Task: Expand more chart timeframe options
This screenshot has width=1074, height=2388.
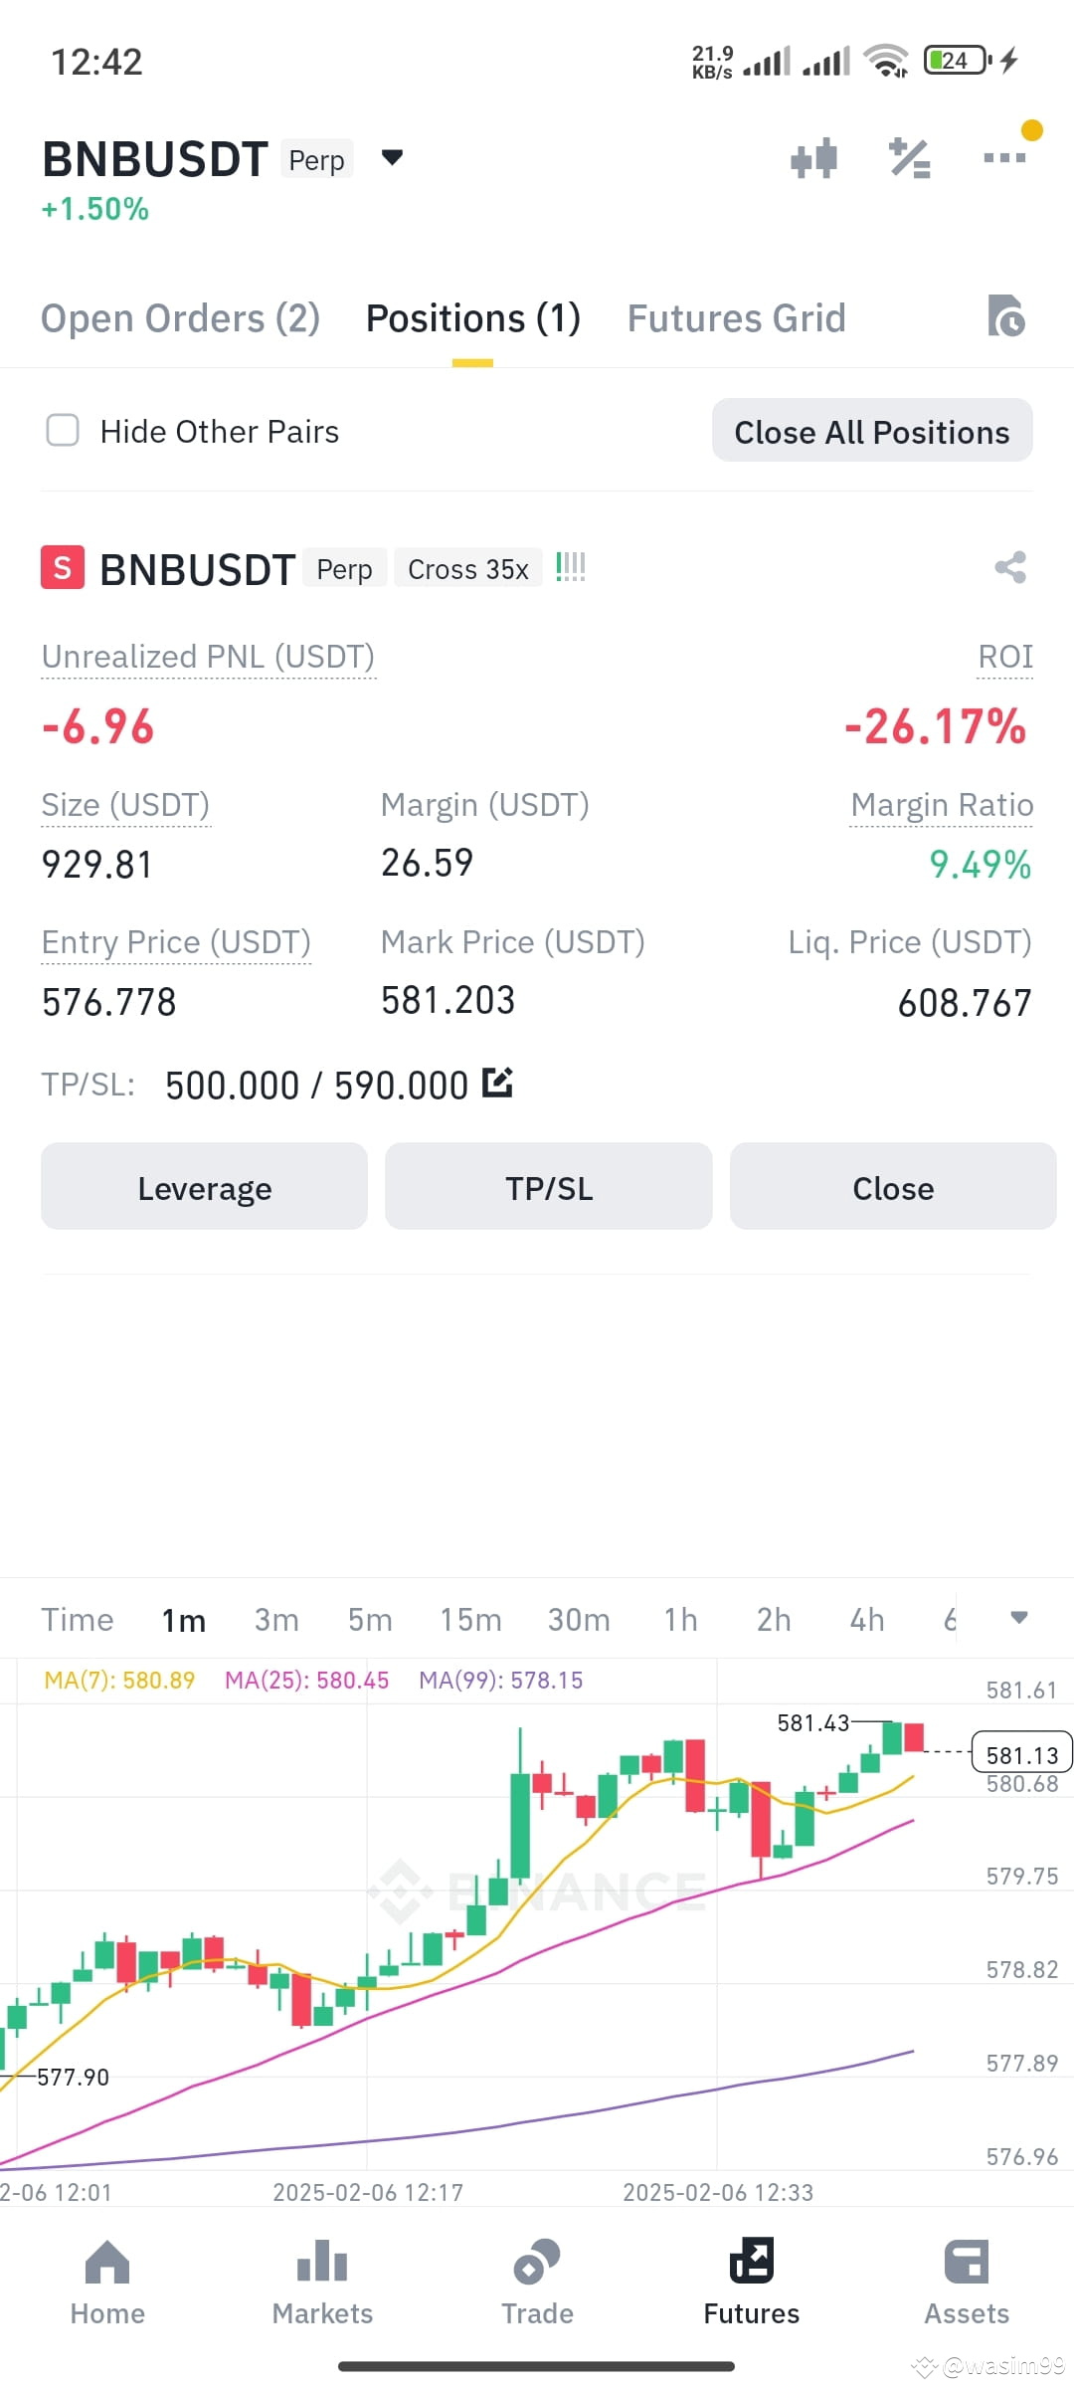Action: click(x=1018, y=1617)
